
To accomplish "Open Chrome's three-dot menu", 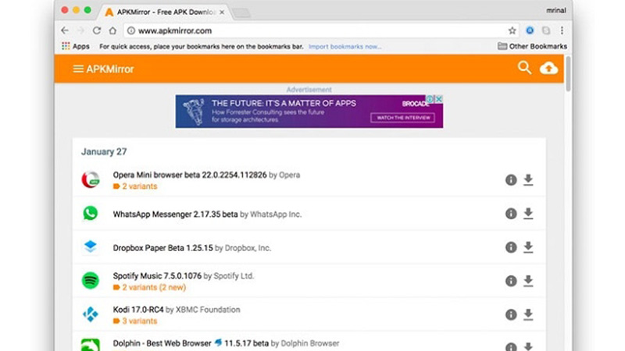I will [562, 30].
